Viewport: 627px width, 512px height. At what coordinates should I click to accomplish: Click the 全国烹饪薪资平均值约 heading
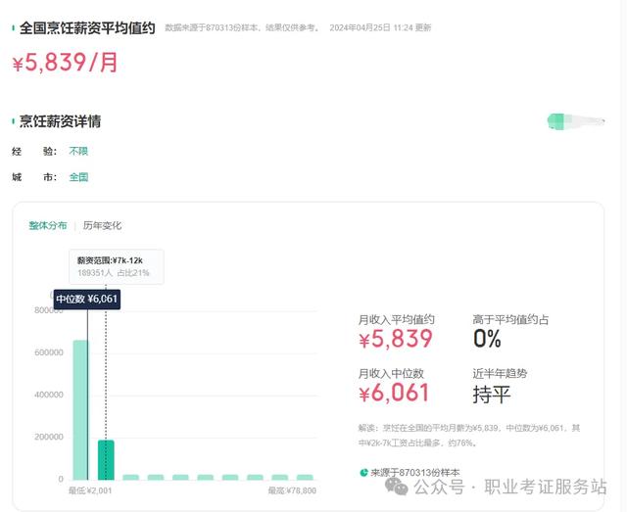pos(87,28)
